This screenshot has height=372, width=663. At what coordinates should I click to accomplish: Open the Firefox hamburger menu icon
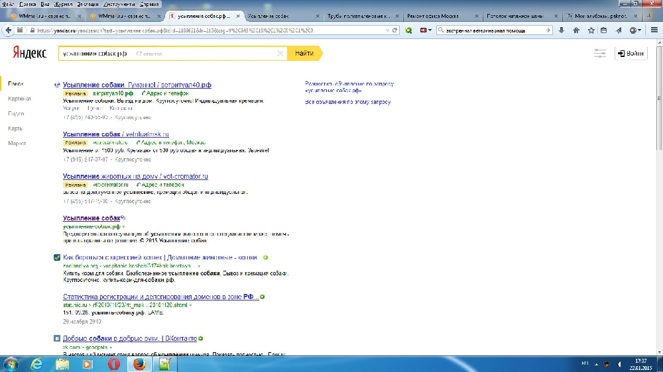coord(654,30)
